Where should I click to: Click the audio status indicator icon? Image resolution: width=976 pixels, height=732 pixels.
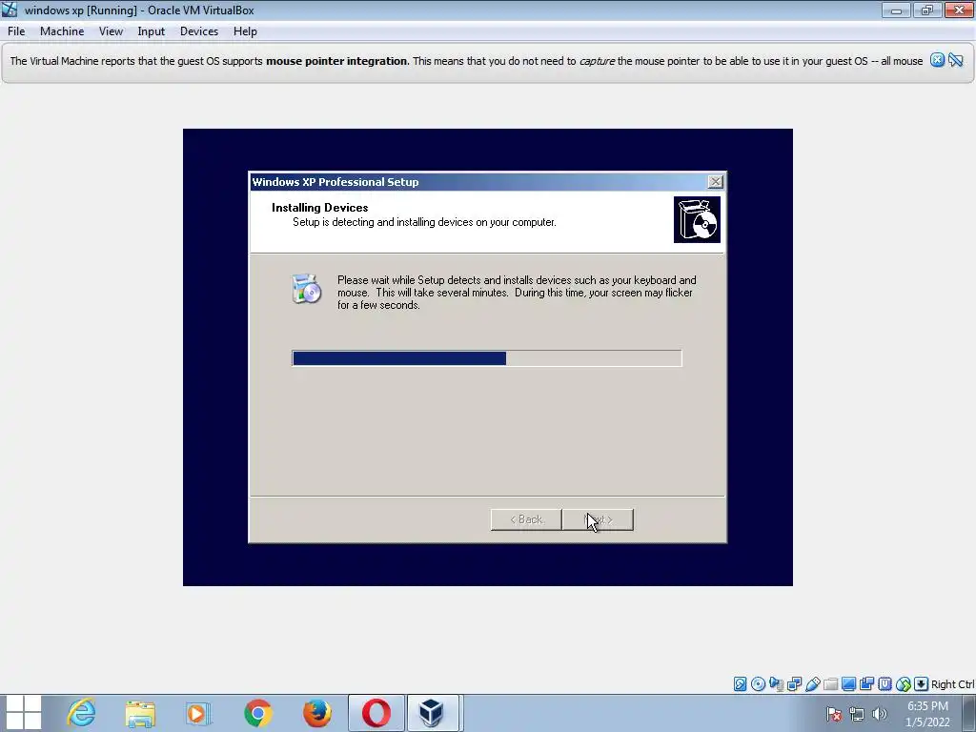776,684
